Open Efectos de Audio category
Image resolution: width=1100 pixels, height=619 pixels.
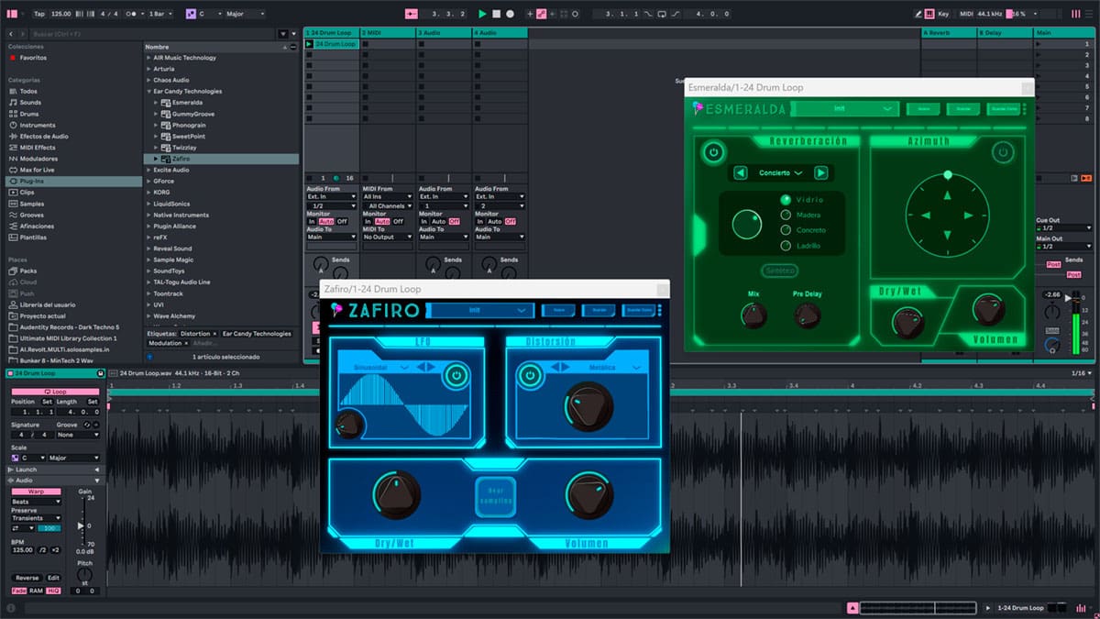43,137
